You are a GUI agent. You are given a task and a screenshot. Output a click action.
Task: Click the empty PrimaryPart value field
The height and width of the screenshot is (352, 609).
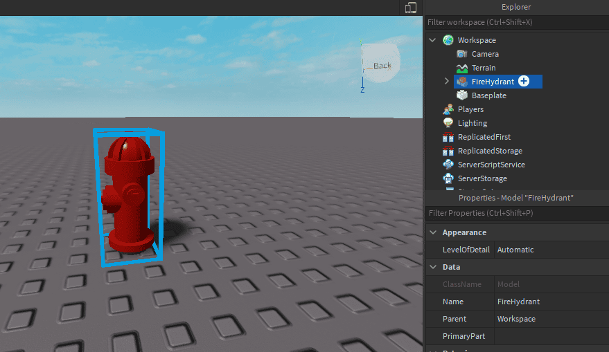point(551,336)
